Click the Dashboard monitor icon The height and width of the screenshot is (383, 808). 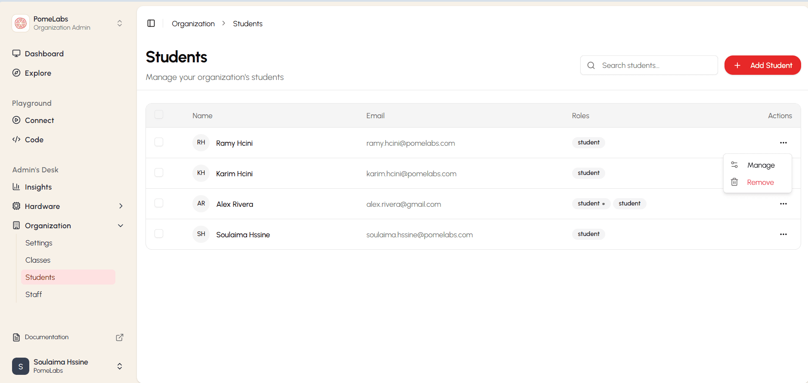(x=16, y=53)
